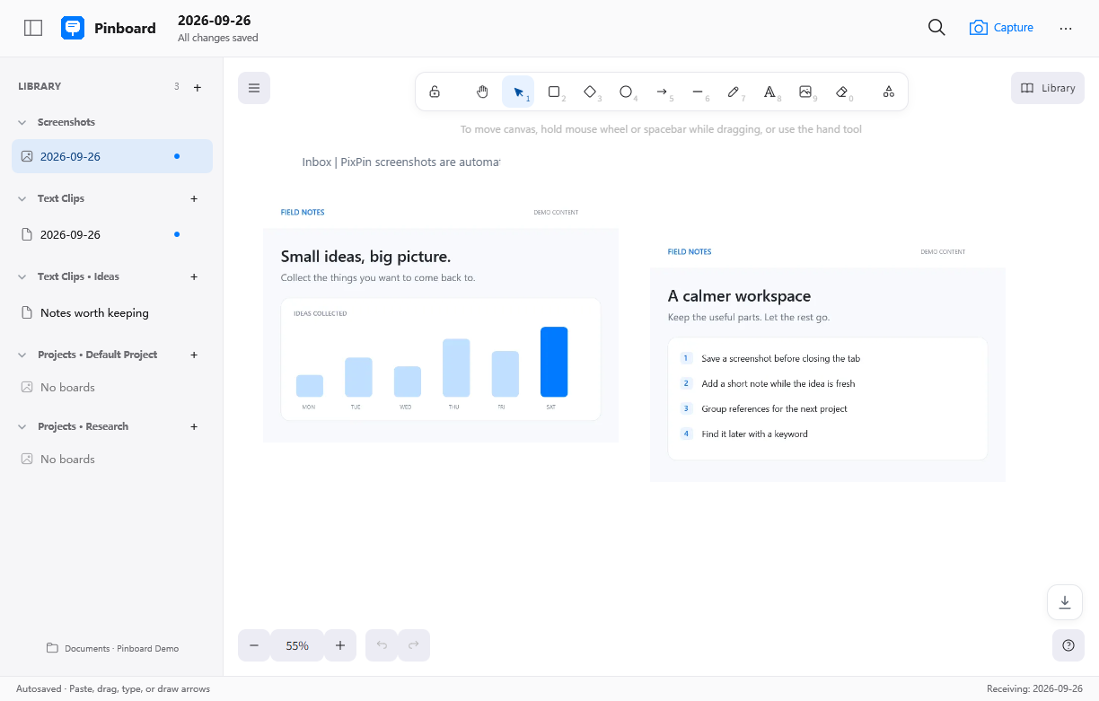
Task: Open search with the magnifier icon
Action: tap(936, 28)
